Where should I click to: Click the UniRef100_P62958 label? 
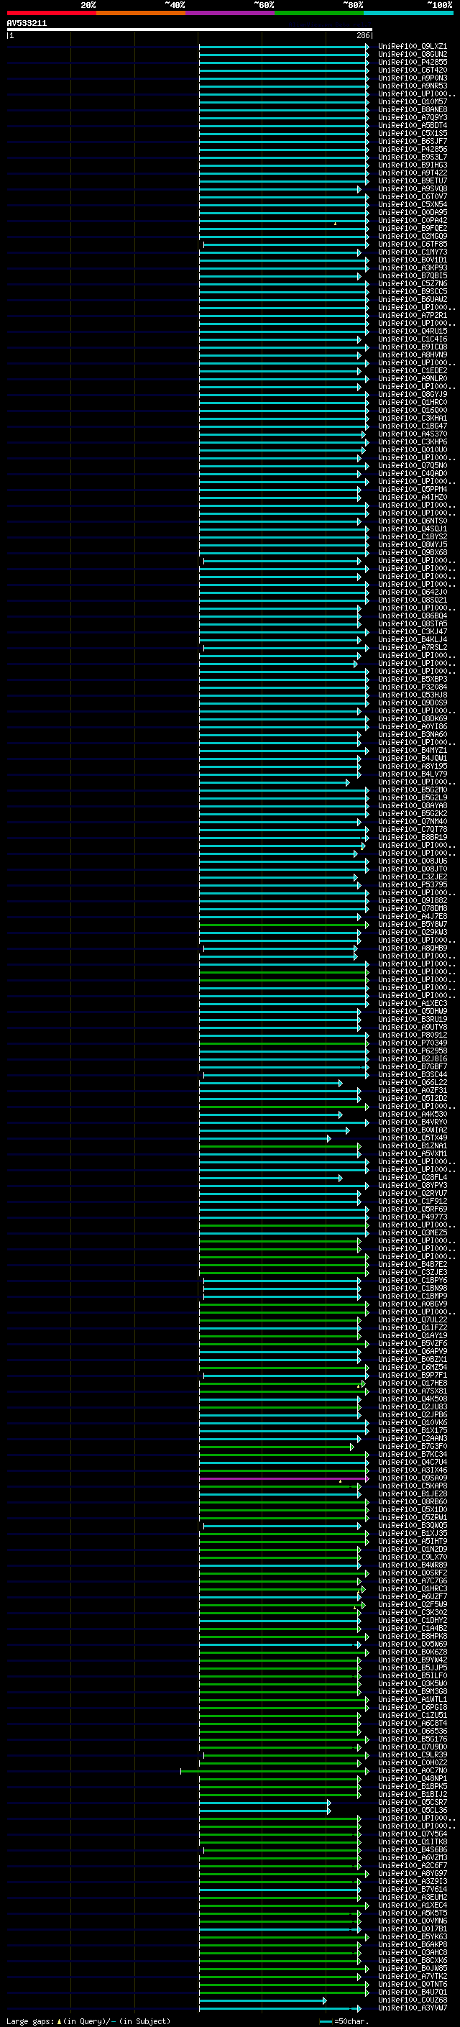click(412, 1051)
